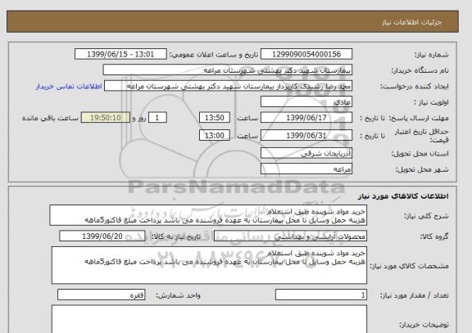
Task: Click the شرح کلی نیاز text area
Action: coord(208,215)
